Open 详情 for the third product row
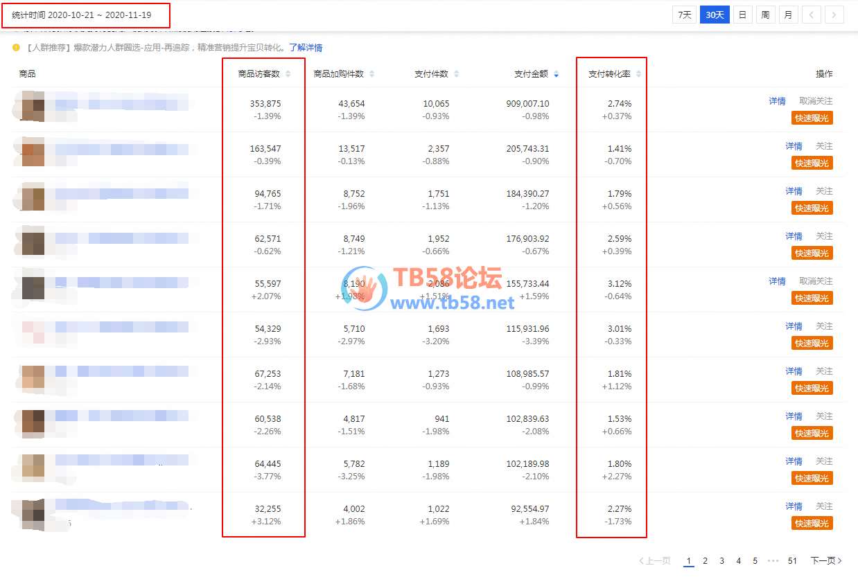This screenshot has height=577, width=858. tap(794, 191)
